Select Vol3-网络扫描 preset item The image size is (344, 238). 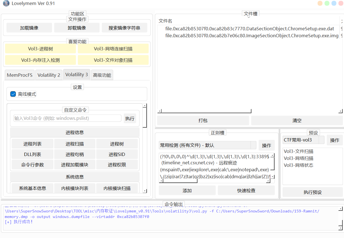[x=299, y=158]
